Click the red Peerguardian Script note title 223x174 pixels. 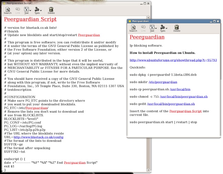tap(30, 19)
